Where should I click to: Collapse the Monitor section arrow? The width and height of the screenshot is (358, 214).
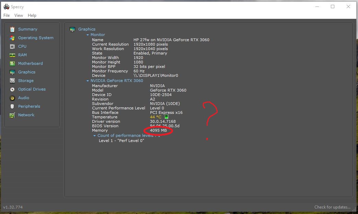(x=88, y=35)
